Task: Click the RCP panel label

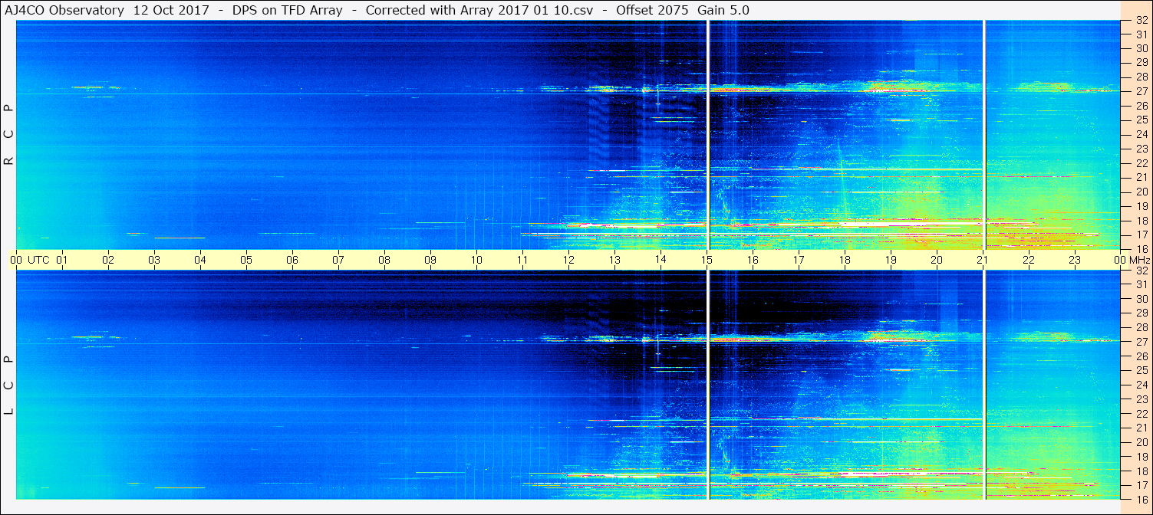Action: [8, 133]
